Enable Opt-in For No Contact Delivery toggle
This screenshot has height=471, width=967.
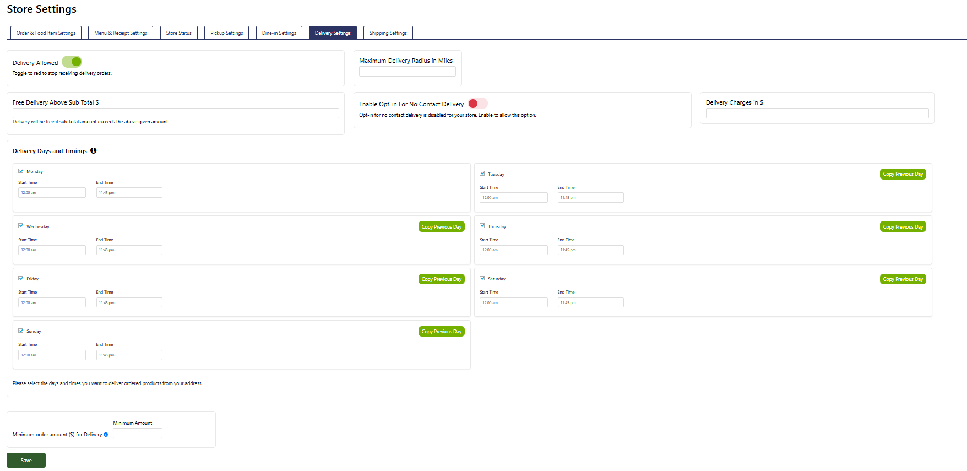(477, 104)
